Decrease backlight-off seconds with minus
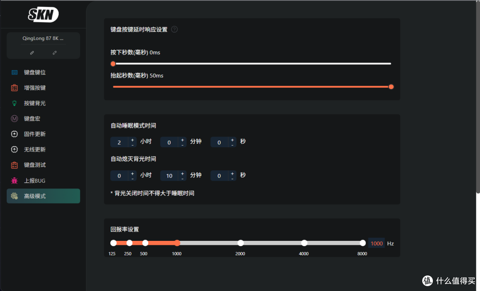This screenshot has width=480, height=291. [x=232, y=178]
